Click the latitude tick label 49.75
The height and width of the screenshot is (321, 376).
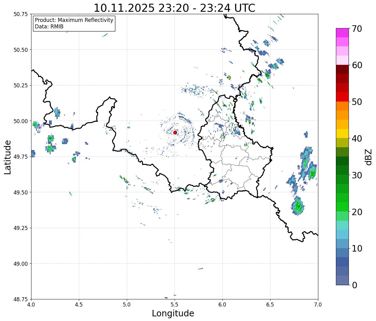[x=21, y=157]
